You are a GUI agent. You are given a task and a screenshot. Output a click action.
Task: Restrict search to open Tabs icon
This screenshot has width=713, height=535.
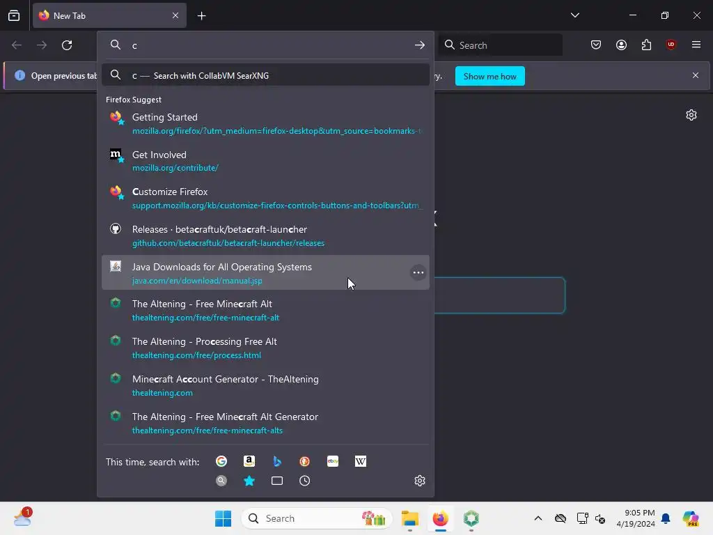click(x=277, y=481)
